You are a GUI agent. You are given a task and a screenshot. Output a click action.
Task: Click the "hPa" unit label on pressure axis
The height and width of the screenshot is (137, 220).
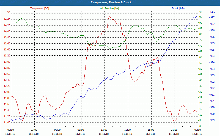coord(212,12)
